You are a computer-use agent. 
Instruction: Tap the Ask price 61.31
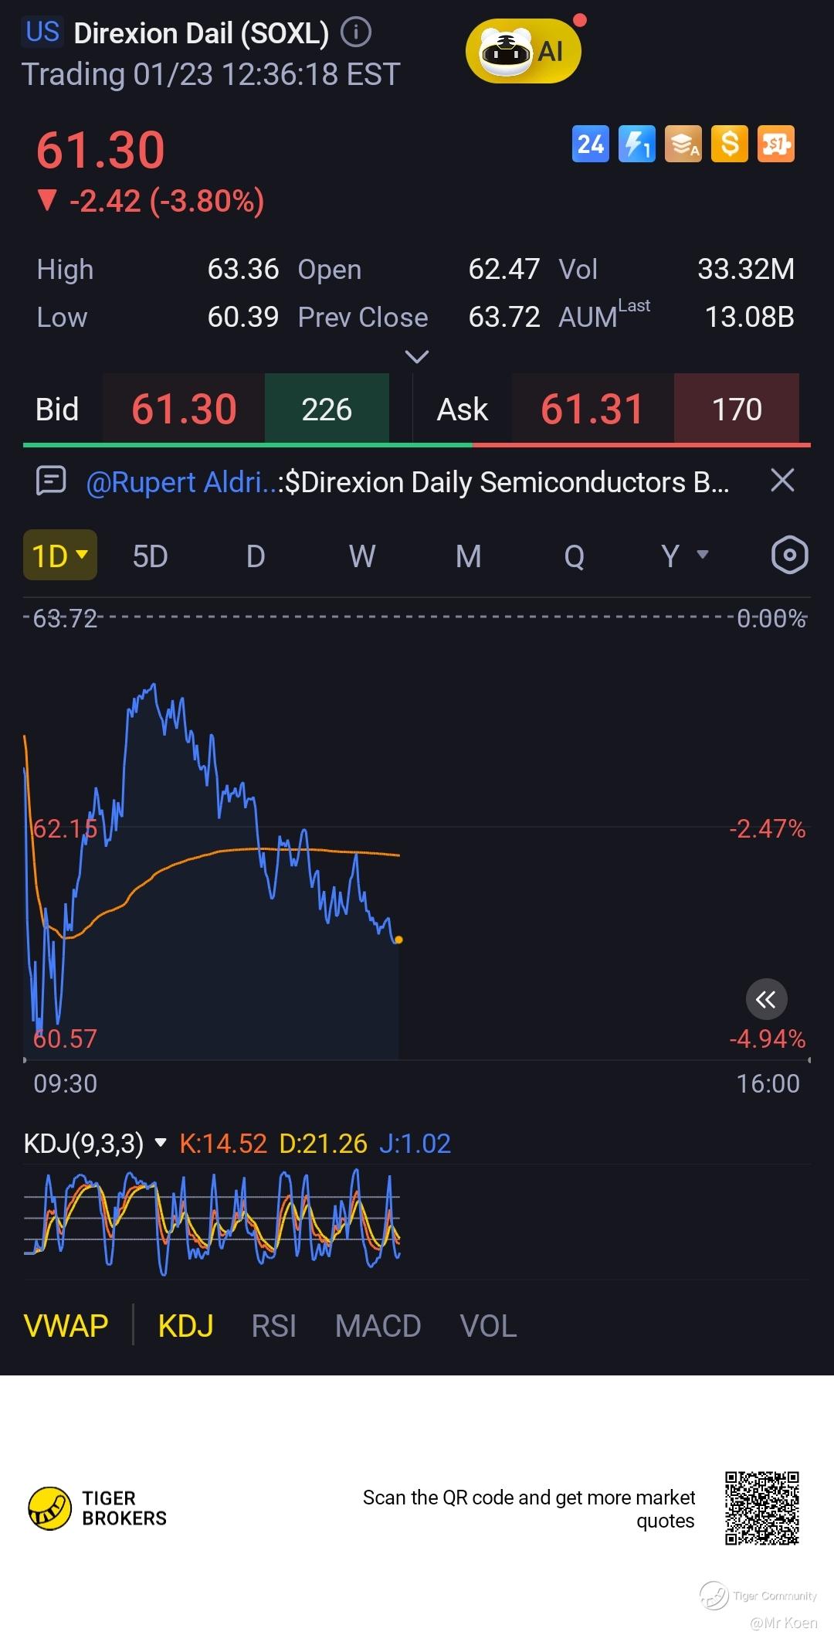pos(592,409)
